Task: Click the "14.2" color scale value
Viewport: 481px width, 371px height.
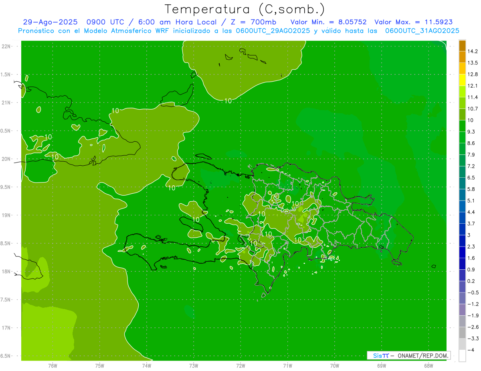Action: [x=473, y=51]
